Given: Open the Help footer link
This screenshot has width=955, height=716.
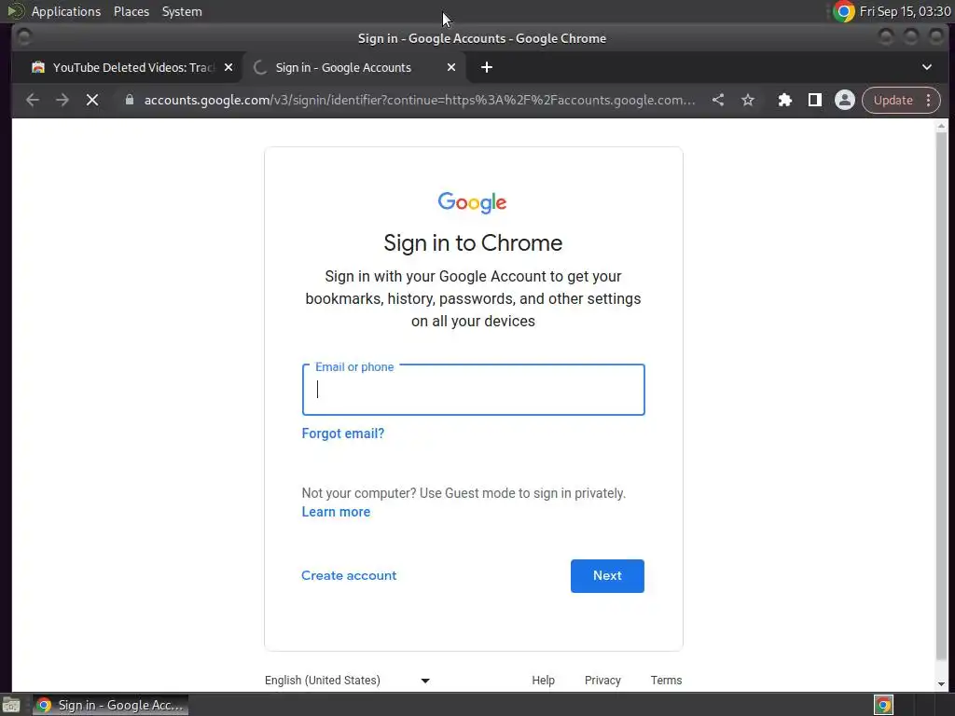Looking at the screenshot, I should click(543, 680).
